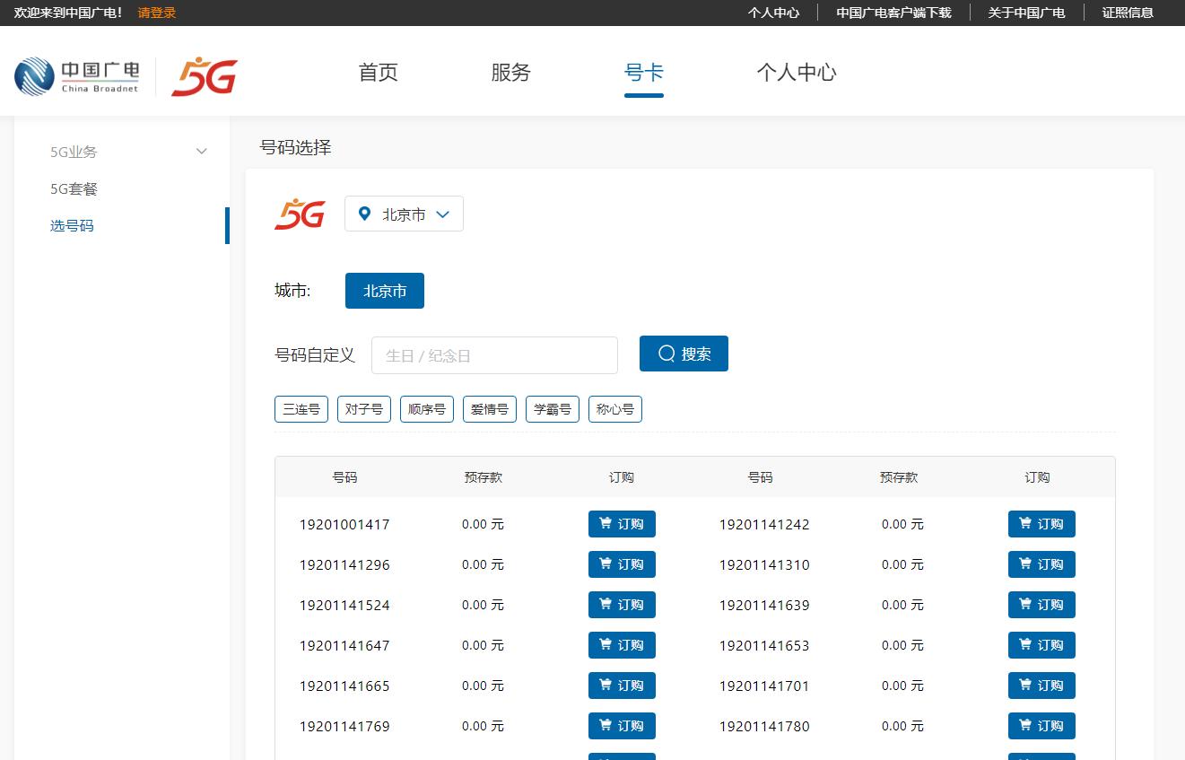1185x760 pixels.
Task: Click the location pin icon before 北京市
Action: pyautogui.click(x=364, y=214)
